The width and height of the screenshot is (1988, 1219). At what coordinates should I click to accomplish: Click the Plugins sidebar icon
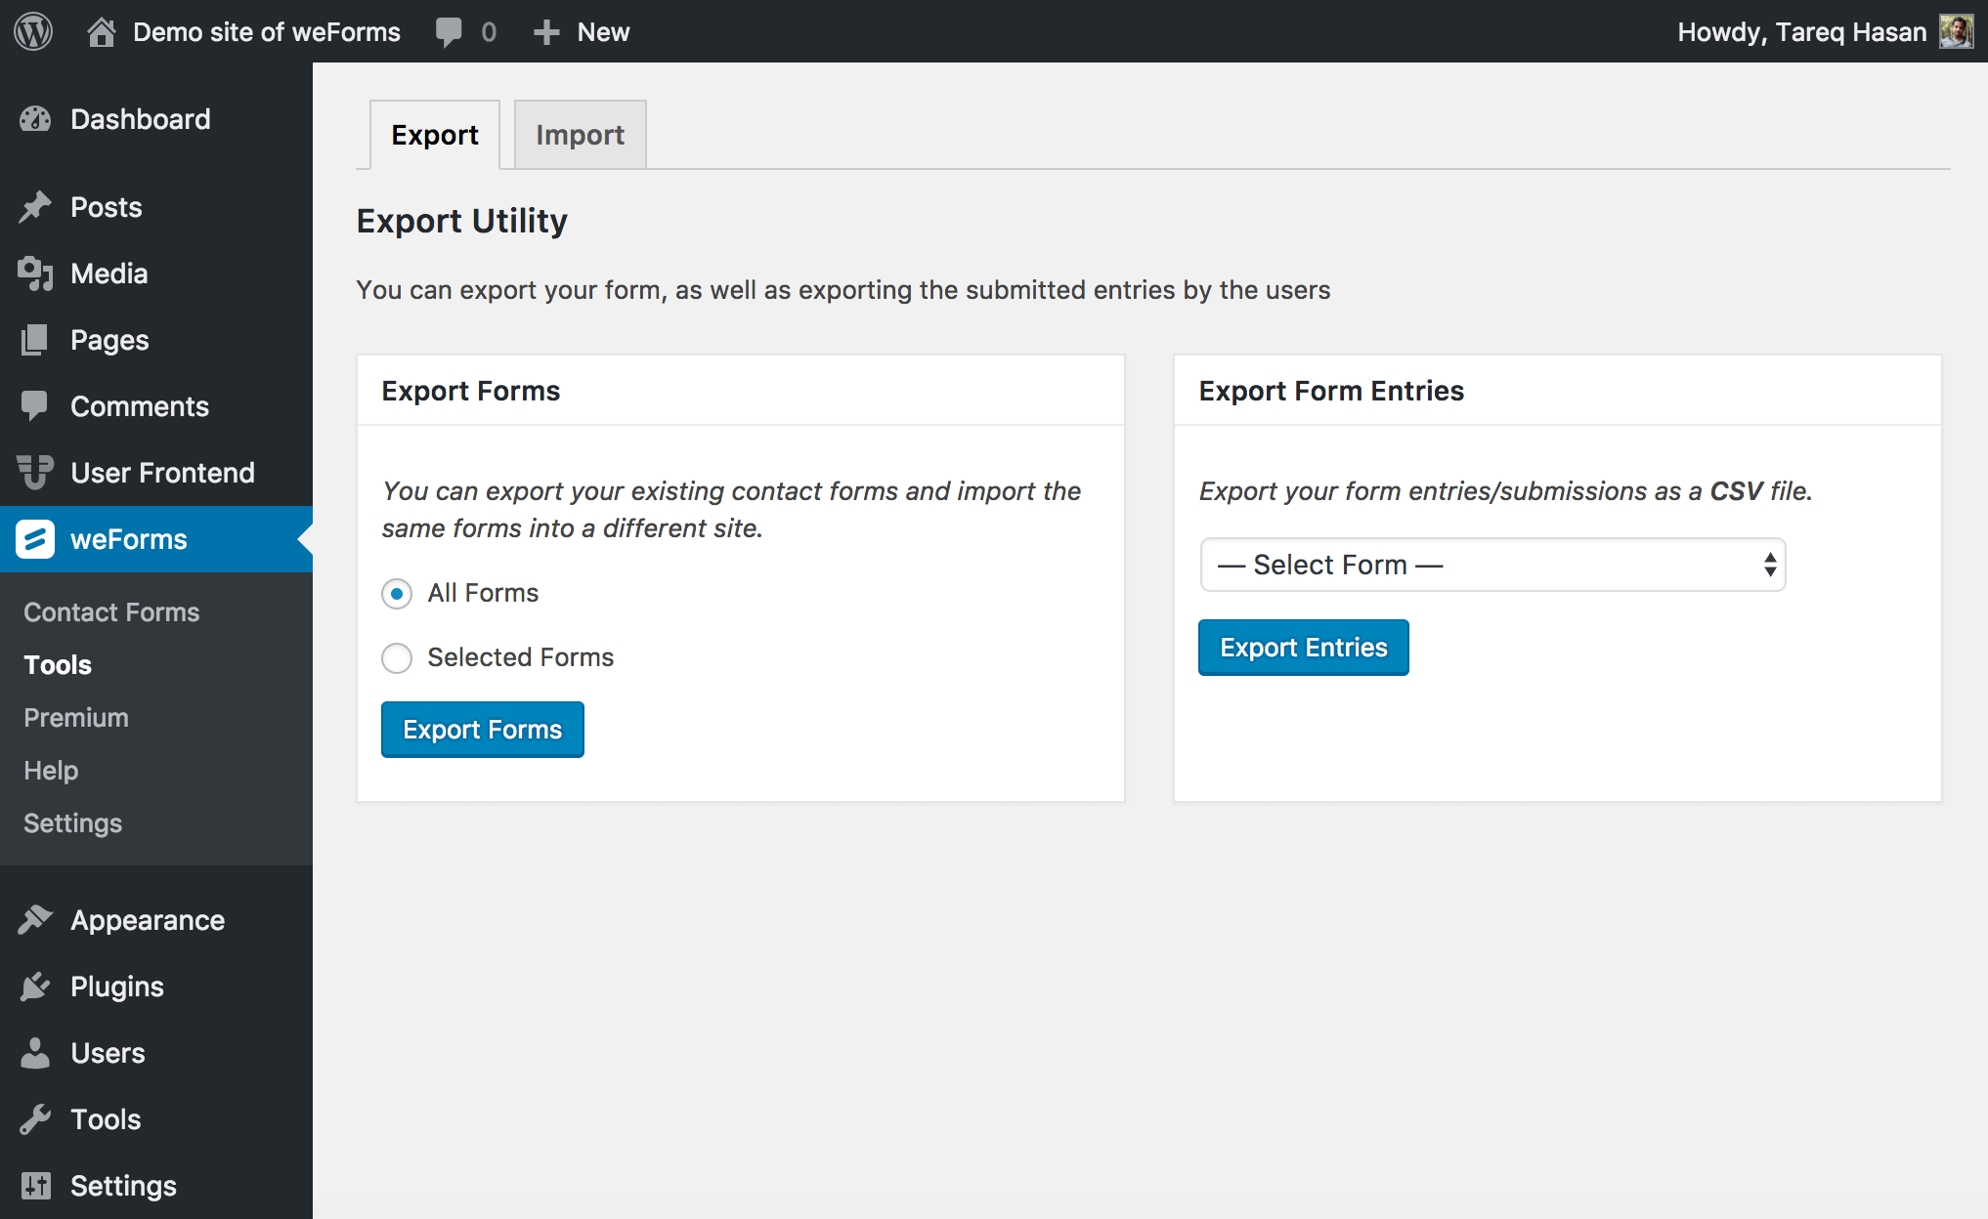point(38,985)
